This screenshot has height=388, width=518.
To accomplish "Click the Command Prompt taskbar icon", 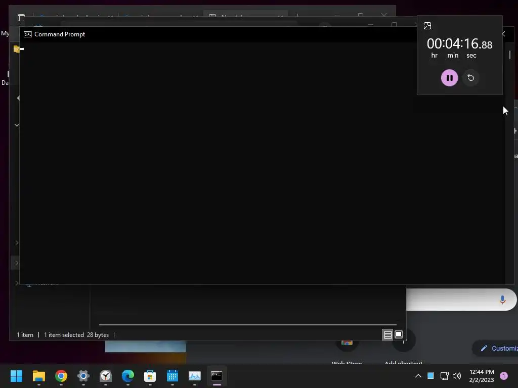I will [x=217, y=376].
